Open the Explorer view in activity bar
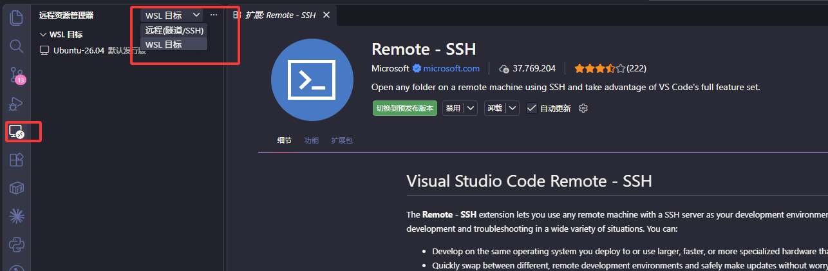828x271 pixels. coord(17,18)
